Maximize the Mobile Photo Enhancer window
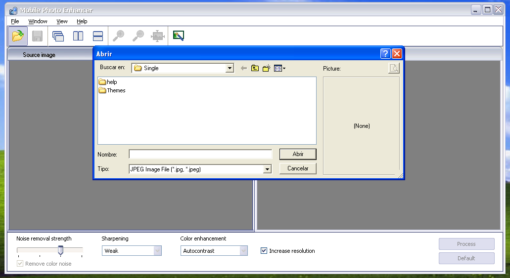This screenshot has height=278, width=510. pos(487,10)
